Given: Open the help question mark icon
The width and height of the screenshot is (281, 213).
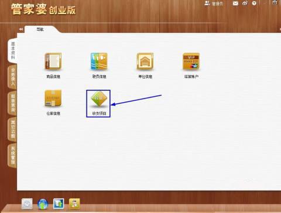Looking at the screenshot, I should (x=254, y=4).
